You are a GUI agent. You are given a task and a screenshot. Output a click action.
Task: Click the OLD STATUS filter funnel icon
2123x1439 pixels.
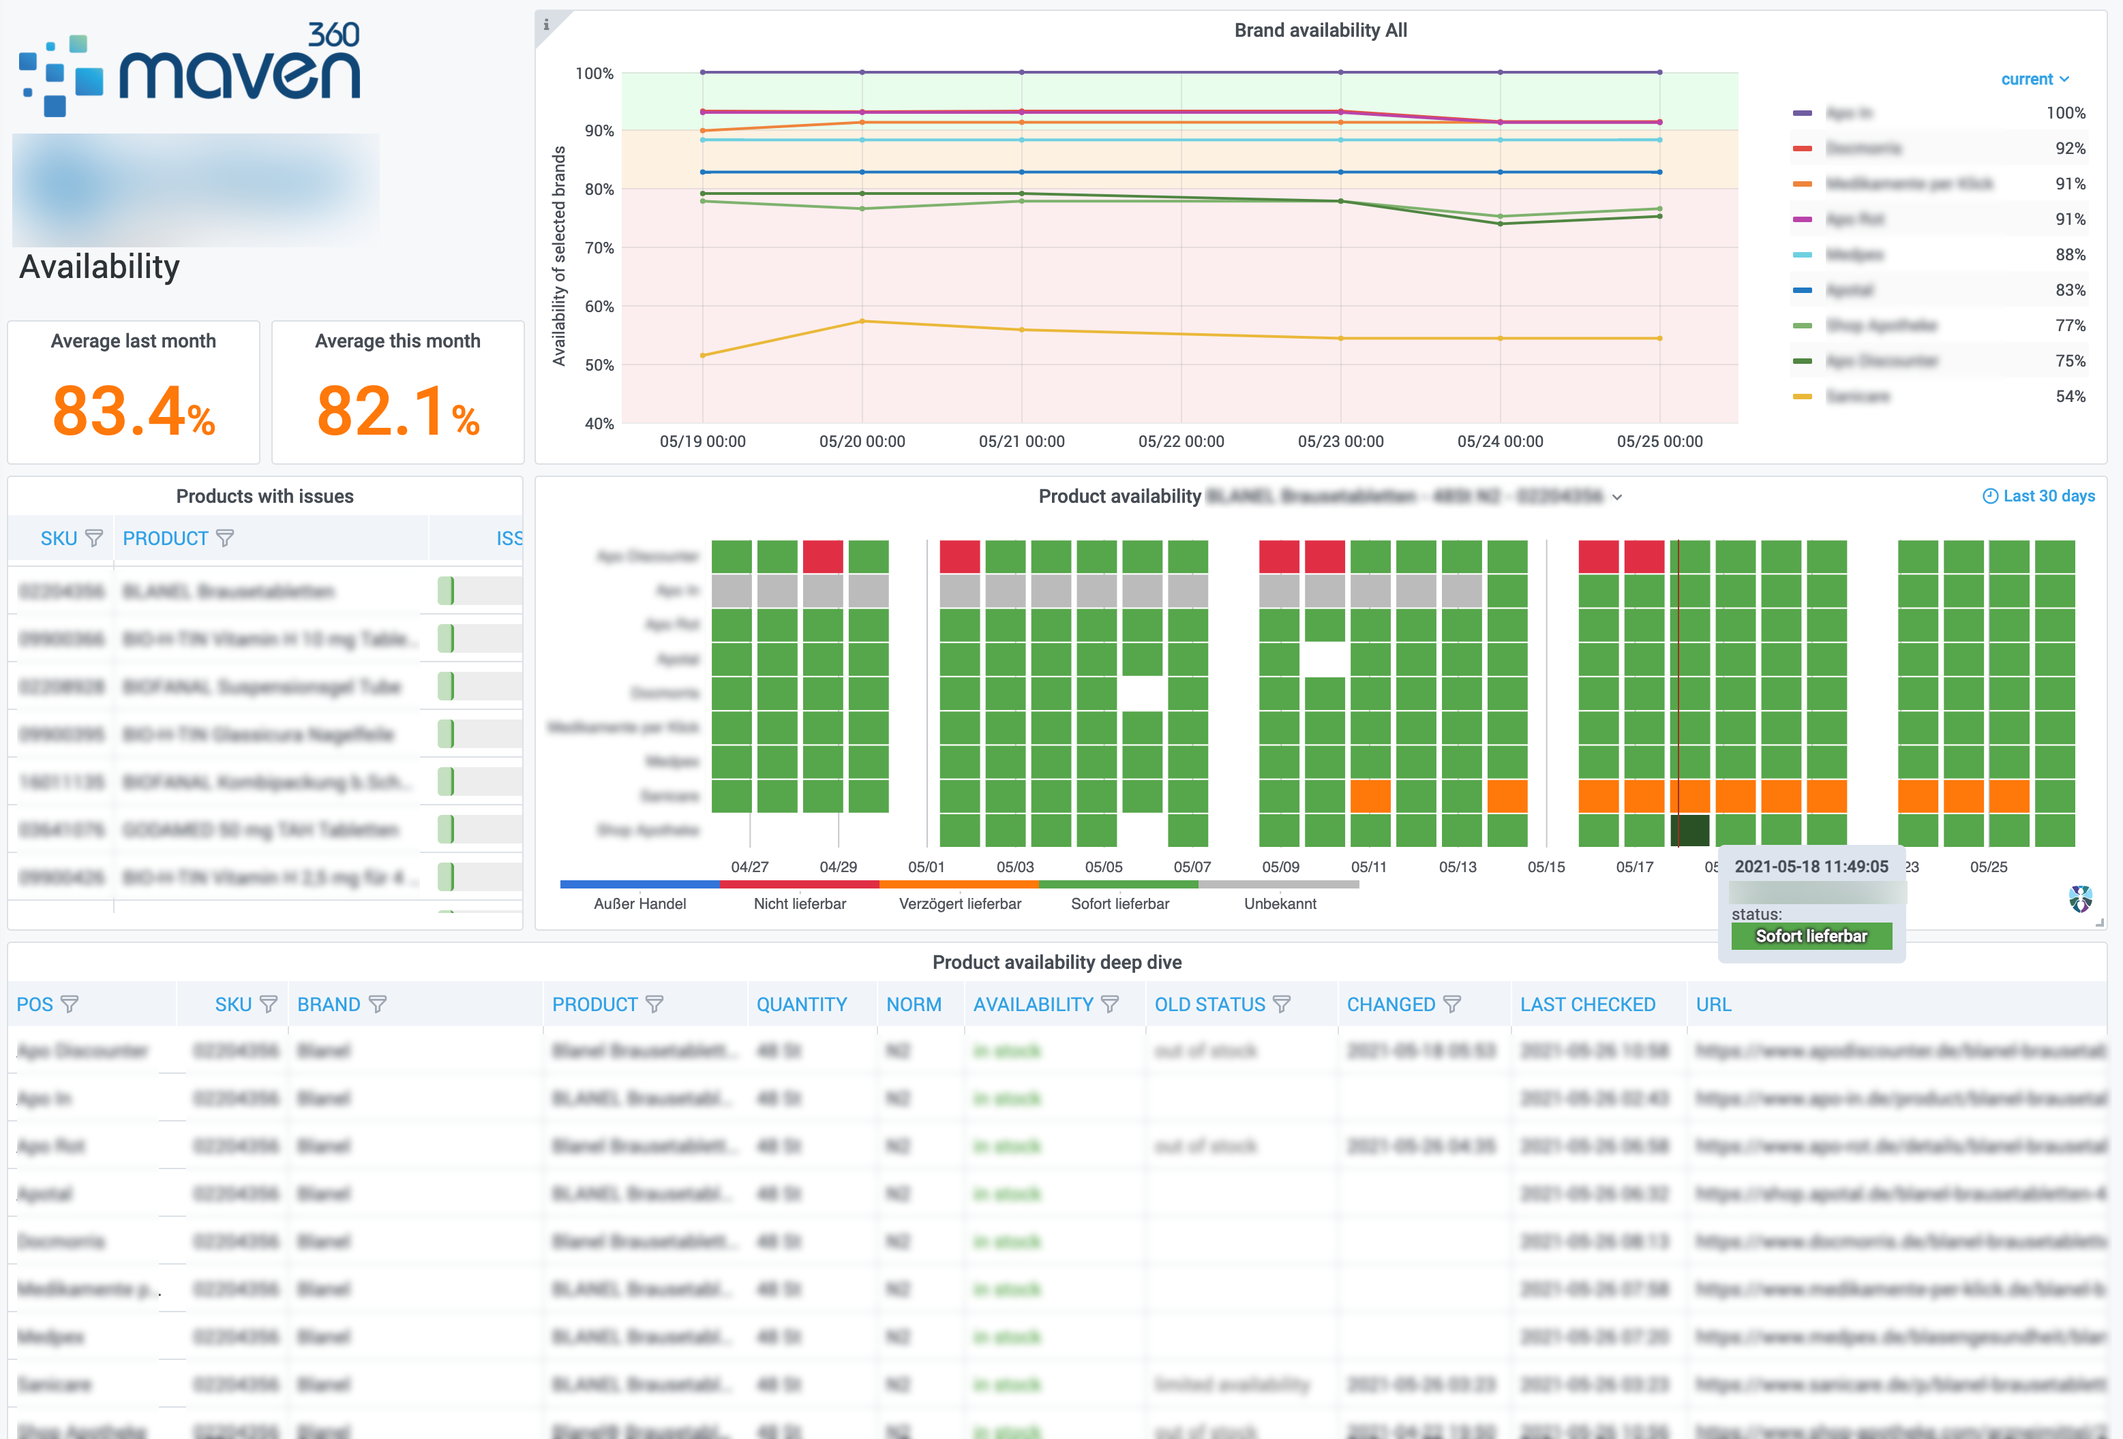click(x=1282, y=1004)
